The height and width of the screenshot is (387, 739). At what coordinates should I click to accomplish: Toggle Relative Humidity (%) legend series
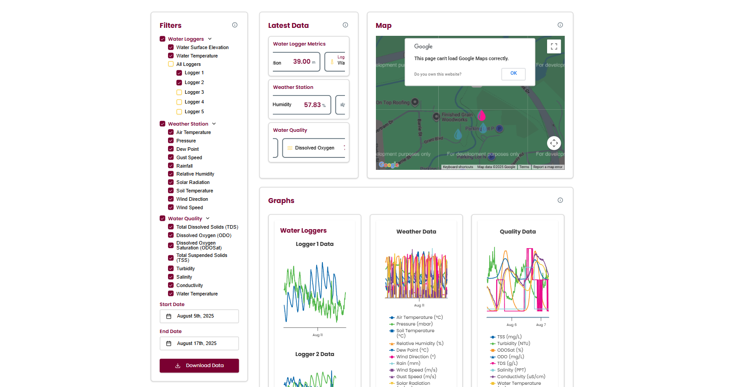pos(416,344)
